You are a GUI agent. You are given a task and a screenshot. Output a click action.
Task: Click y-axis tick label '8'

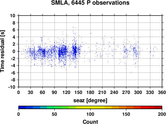coord(14,23)
